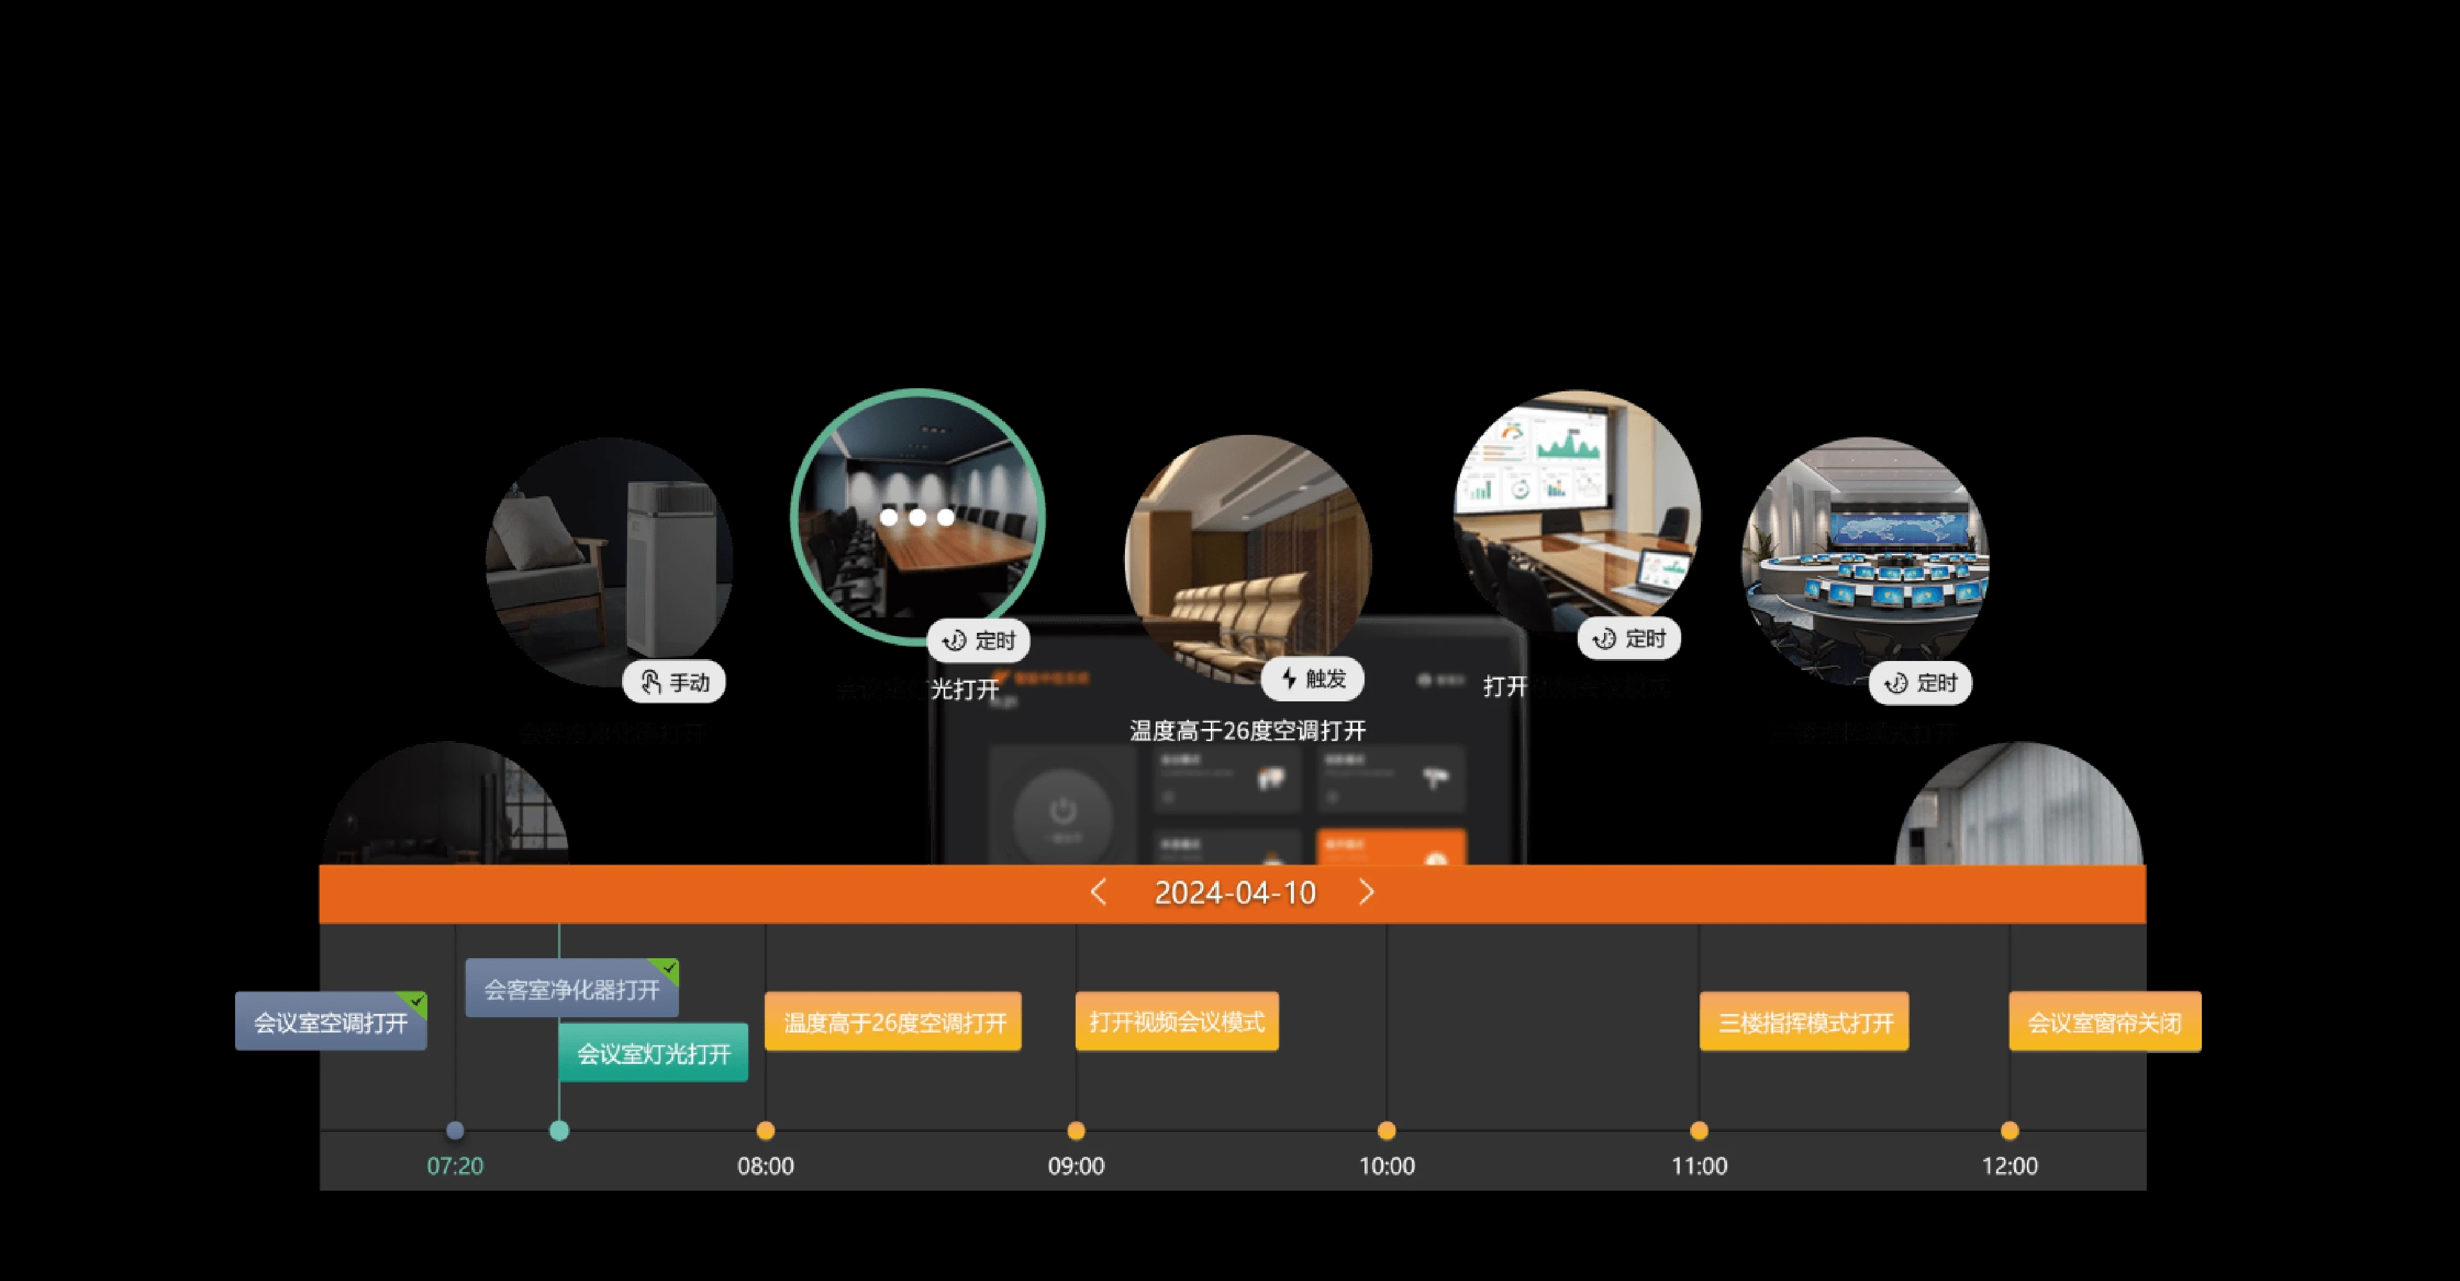Open the air purifier room thumbnail
This screenshot has width=2460, height=1281.
[x=609, y=561]
